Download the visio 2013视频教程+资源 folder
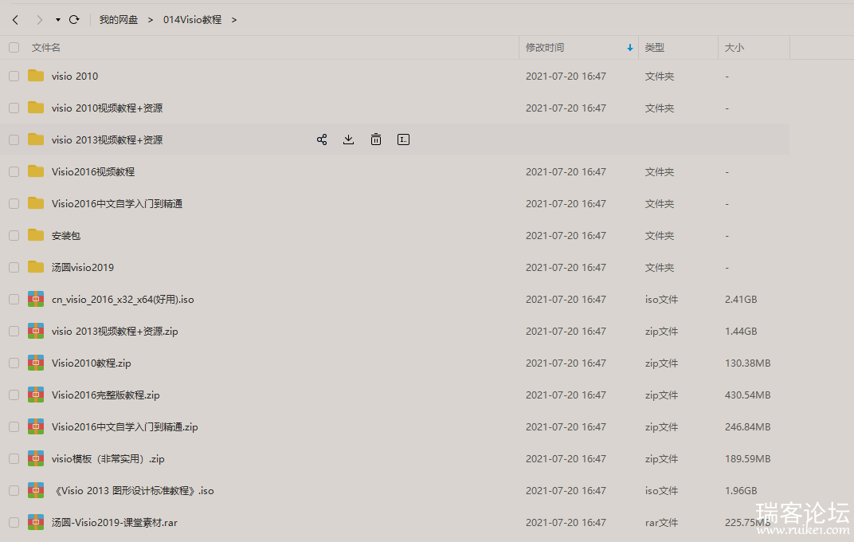Image resolution: width=854 pixels, height=542 pixels. click(x=349, y=140)
